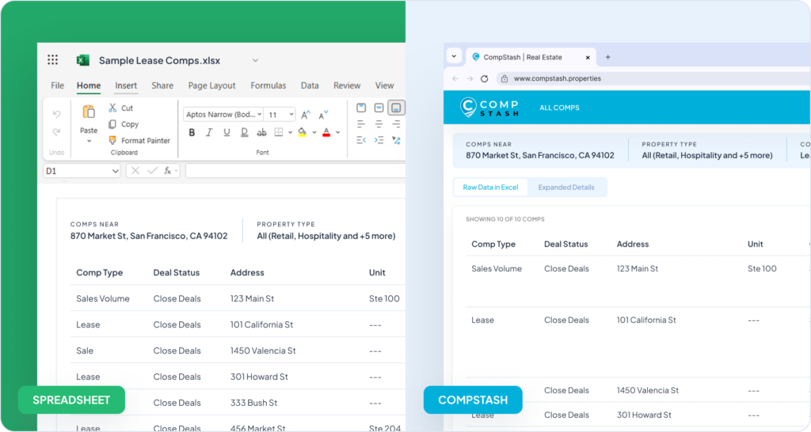The width and height of the screenshot is (811, 432).
Task: Click the browser address bar URL
Action: click(557, 78)
